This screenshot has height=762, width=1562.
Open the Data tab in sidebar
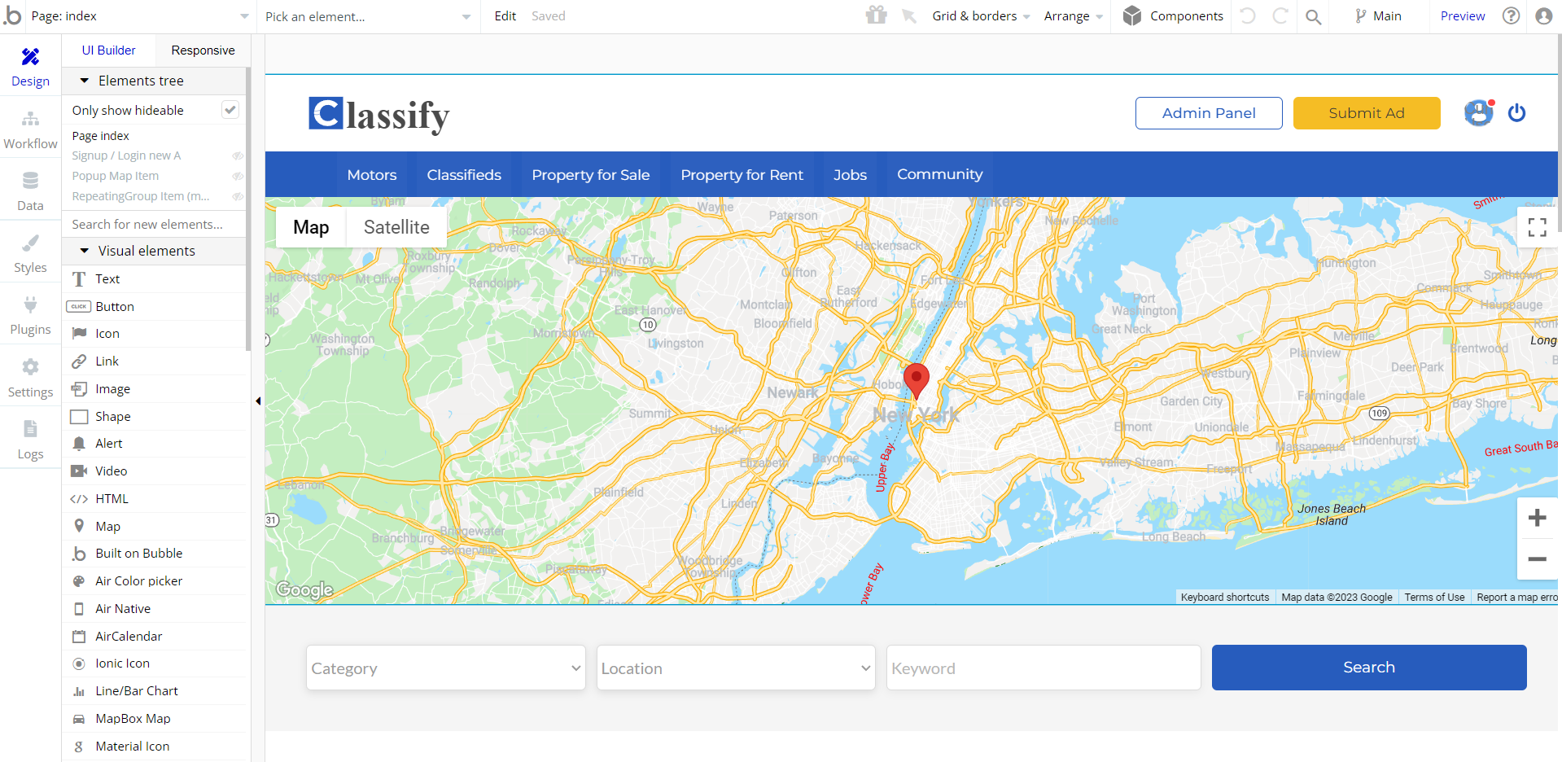point(30,191)
